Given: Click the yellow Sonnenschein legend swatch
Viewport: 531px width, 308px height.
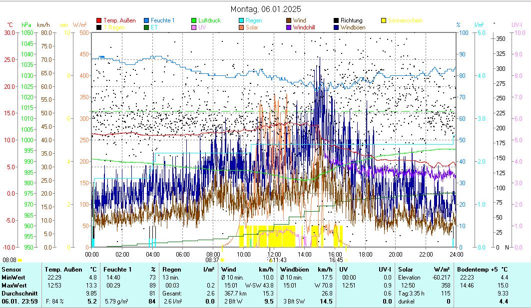Looking at the screenshot, I should [384, 20].
